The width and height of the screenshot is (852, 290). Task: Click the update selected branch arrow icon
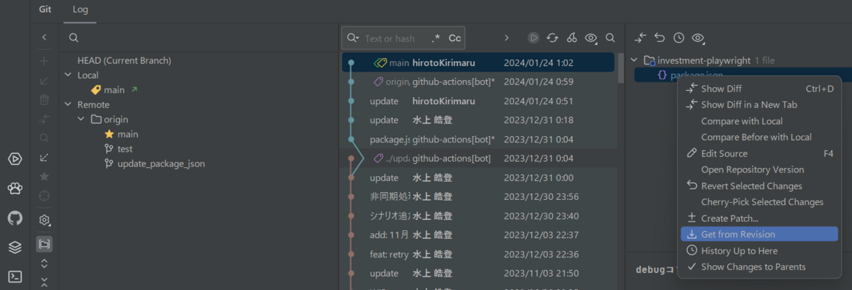[x=44, y=157]
